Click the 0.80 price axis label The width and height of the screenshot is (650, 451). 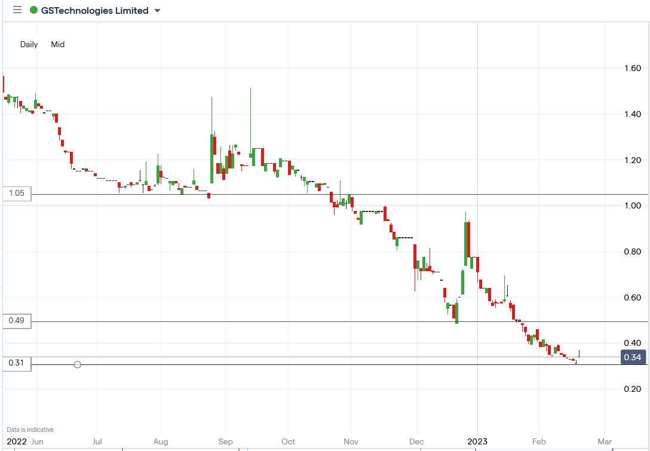pos(633,251)
